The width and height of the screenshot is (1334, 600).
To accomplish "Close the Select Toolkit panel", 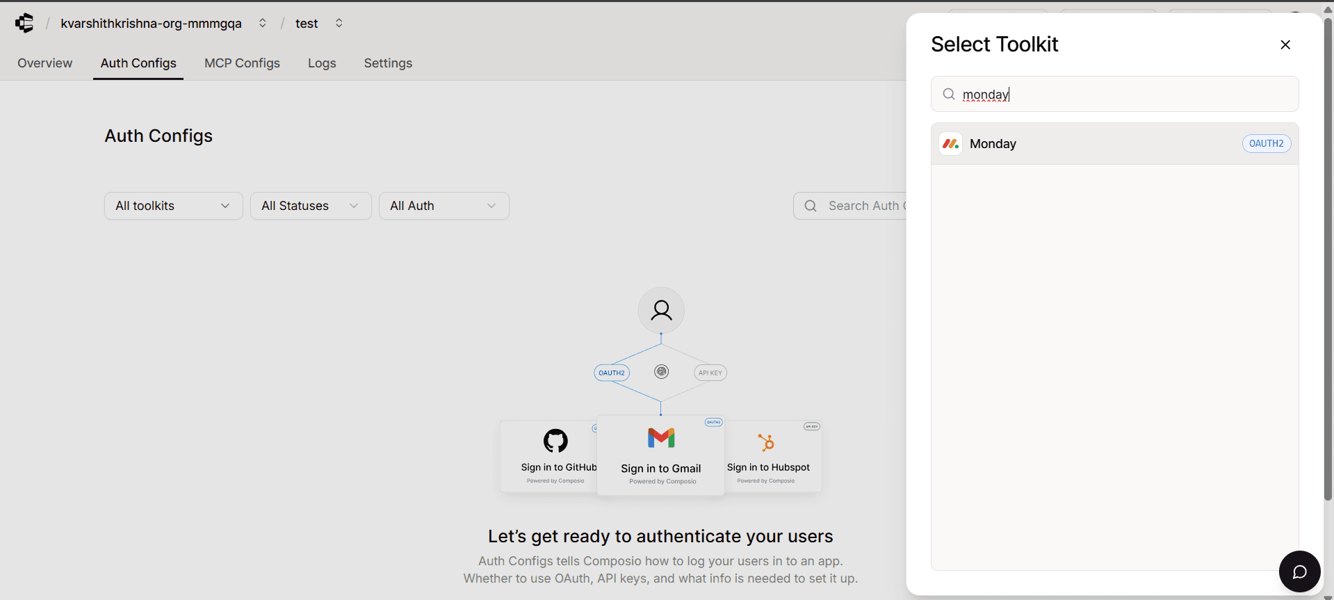I will (x=1285, y=44).
